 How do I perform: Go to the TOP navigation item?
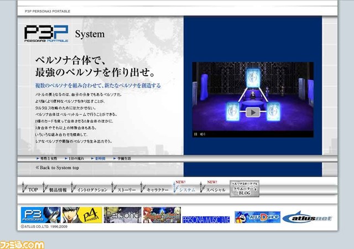click(30, 188)
